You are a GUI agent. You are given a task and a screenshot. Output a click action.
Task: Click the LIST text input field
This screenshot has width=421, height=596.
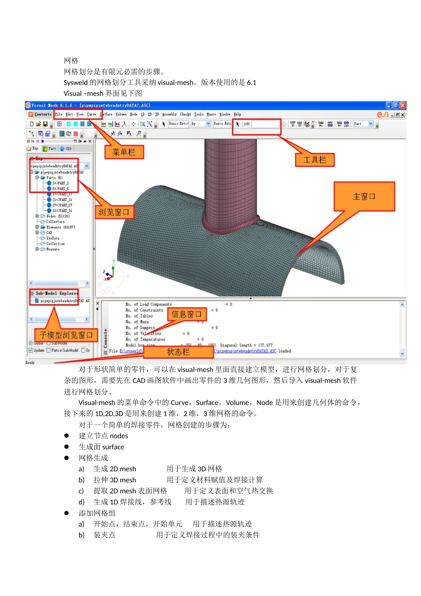coord(265,124)
